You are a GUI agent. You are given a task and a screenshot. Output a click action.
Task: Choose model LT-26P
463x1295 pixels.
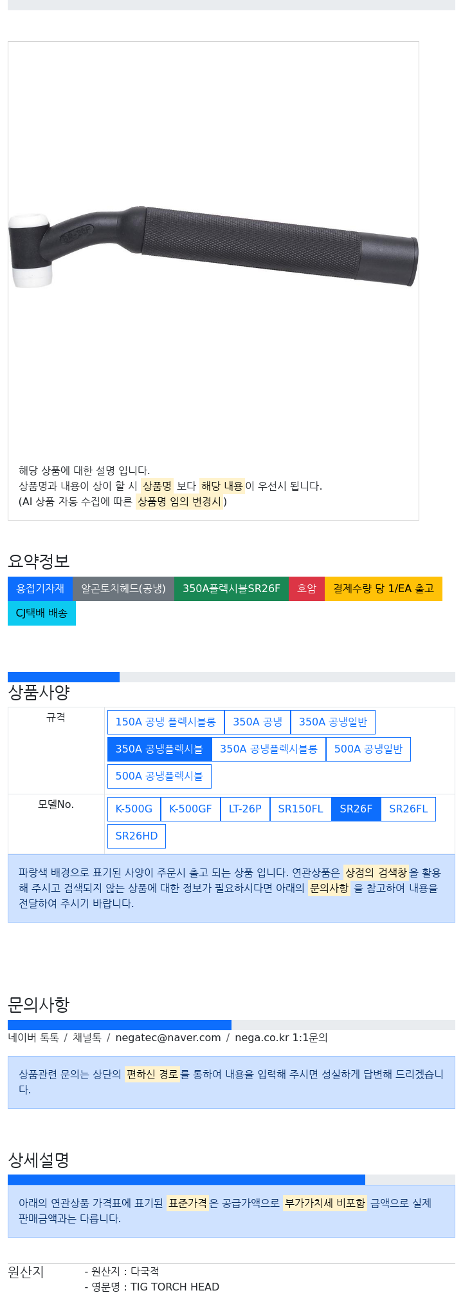coord(245,809)
